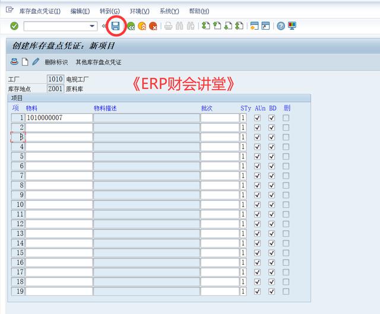Go to next page icon
The width and height of the screenshot is (380, 314).
click(228, 26)
